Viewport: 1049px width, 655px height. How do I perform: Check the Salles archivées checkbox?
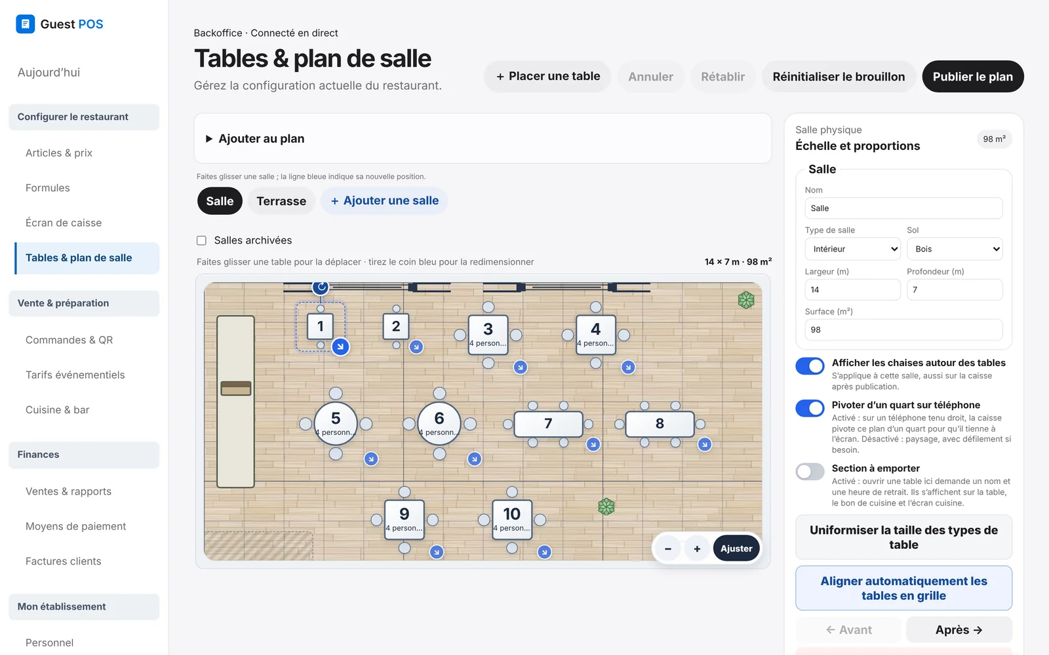point(202,240)
